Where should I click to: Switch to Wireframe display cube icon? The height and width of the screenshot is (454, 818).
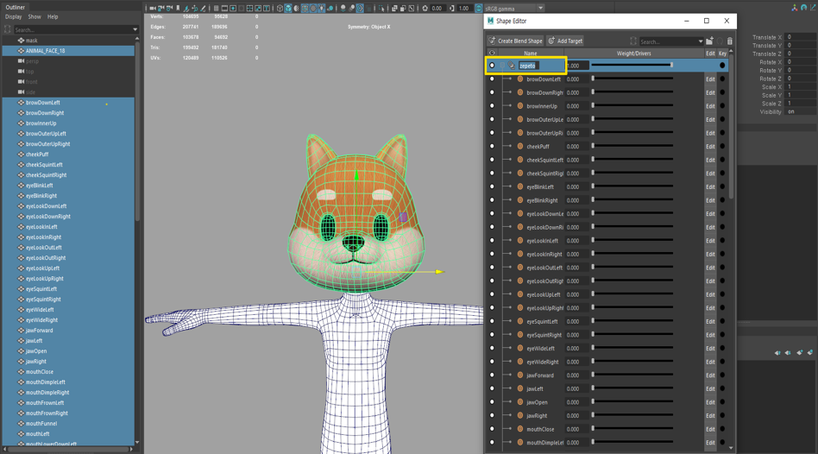pos(280,9)
